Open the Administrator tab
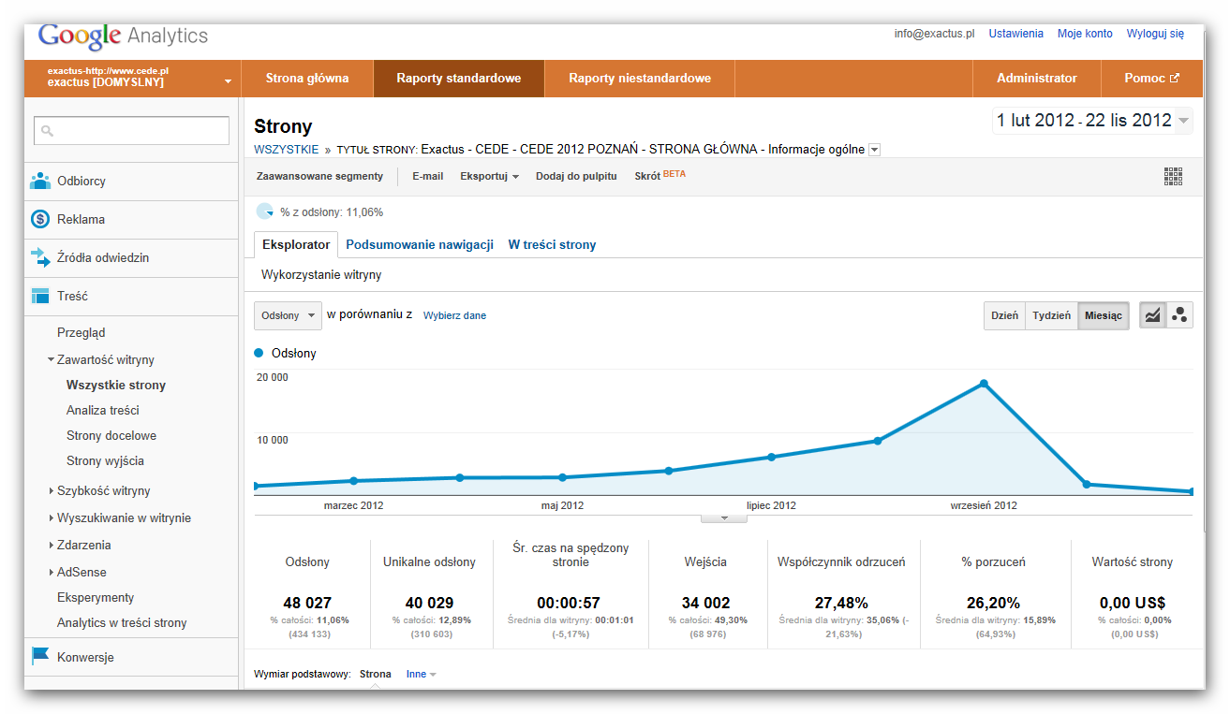Screen dimensions: 1230x714 (1036, 79)
